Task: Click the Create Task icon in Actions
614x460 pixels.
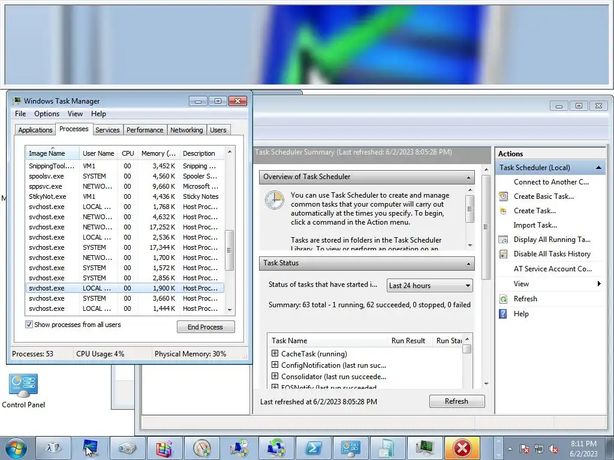Action: tap(503, 211)
